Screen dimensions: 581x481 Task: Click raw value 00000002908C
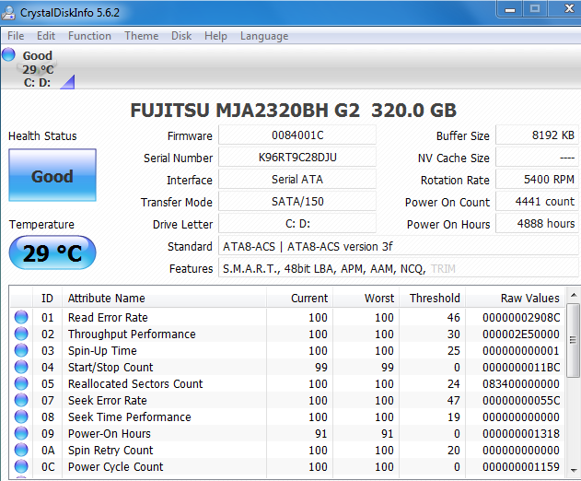click(x=521, y=318)
